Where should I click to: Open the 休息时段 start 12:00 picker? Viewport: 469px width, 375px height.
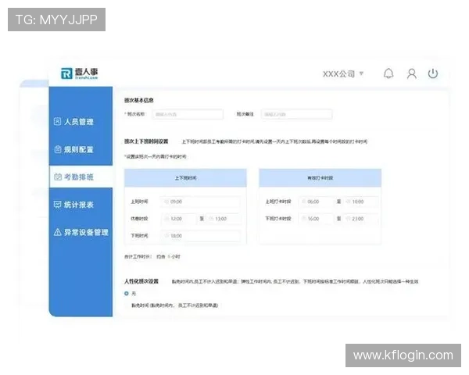coord(179,219)
